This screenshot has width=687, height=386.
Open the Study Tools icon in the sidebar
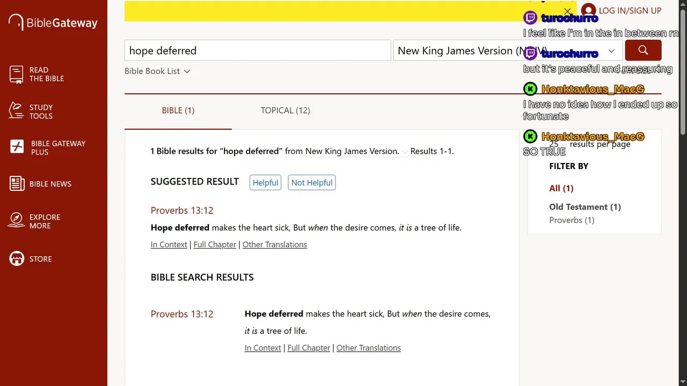click(16, 111)
